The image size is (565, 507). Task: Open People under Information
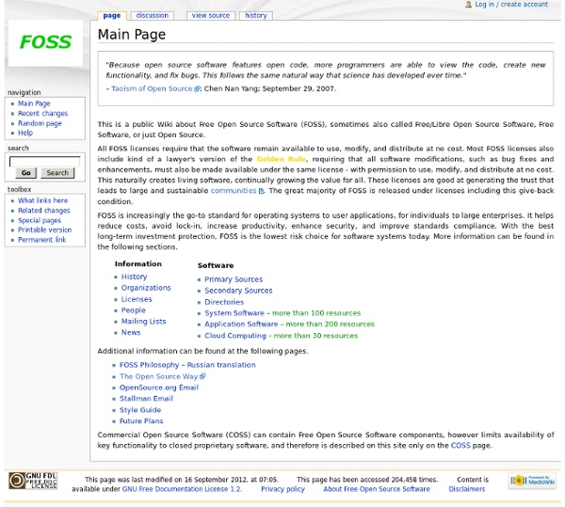pos(134,310)
